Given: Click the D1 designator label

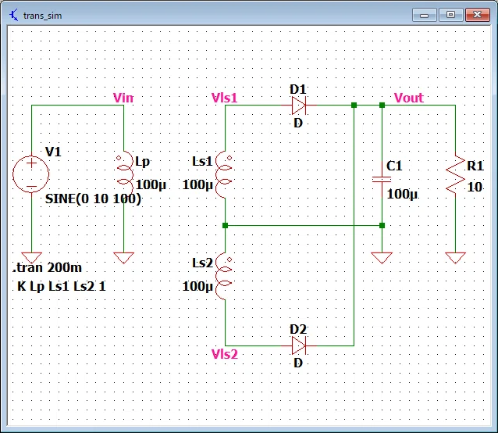Looking at the screenshot, I should pos(298,89).
